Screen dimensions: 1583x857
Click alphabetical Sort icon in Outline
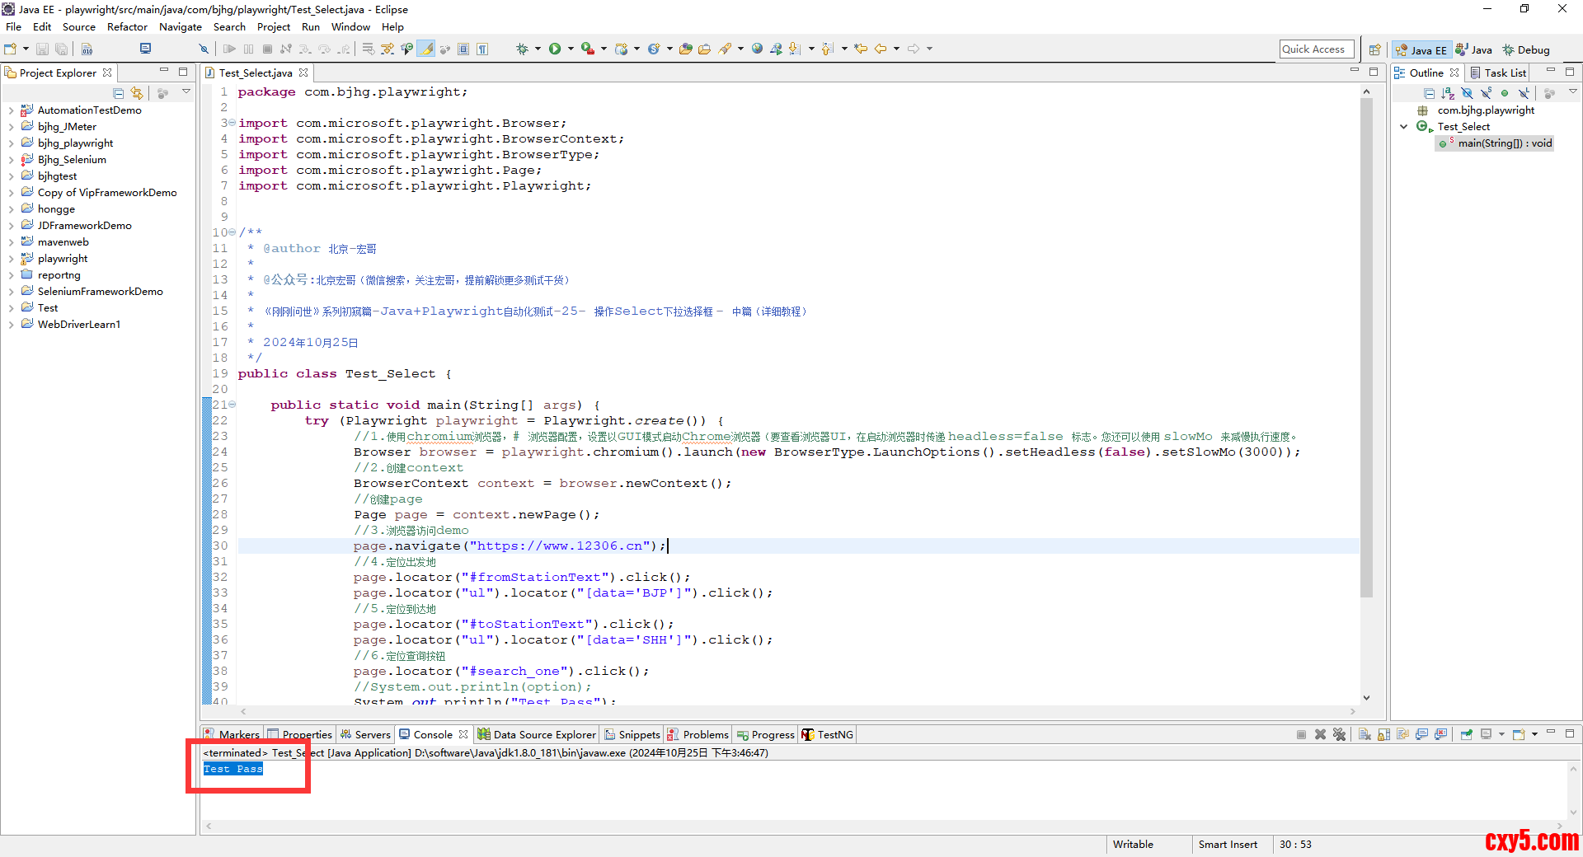[x=1448, y=93]
